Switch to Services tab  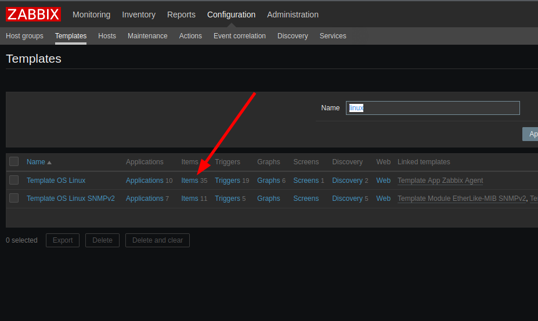click(333, 36)
